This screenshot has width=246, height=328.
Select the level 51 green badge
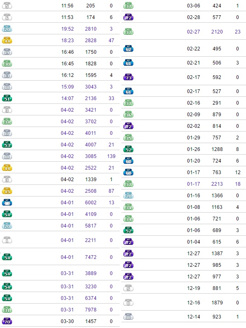pyautogui.click(x=7, y=98)
